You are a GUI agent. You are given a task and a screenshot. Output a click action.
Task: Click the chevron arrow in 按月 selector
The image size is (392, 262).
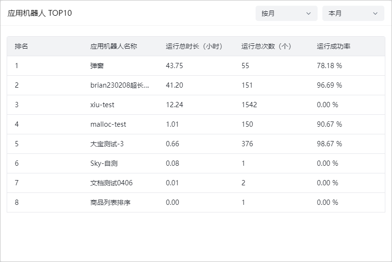pyautogui.click(x=309, y=13)
